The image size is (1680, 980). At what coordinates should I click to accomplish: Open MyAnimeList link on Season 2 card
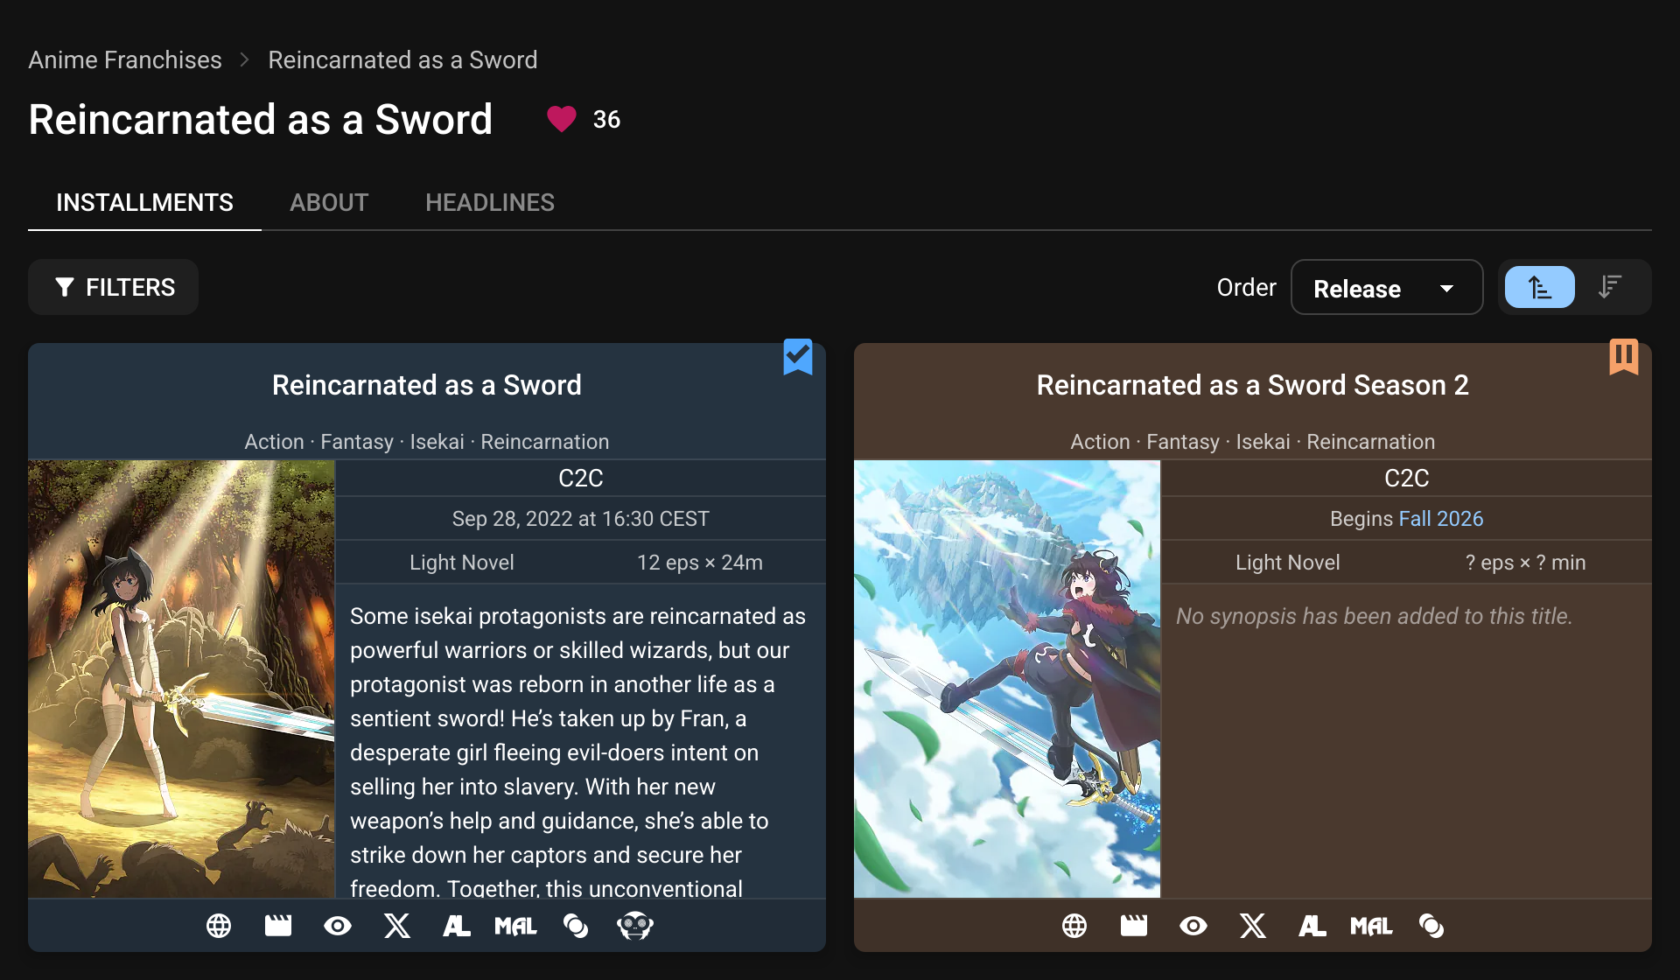1372,926
